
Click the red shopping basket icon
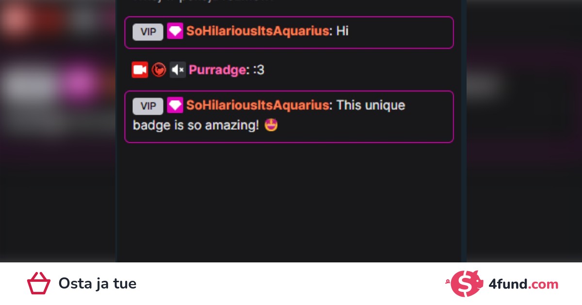(x=39, y=283)
